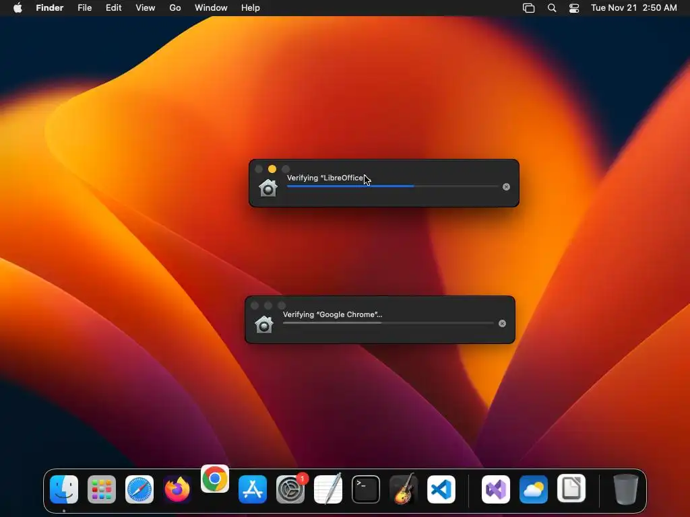Cancel verifying LibreOffice
The image size is (690, 517).
[507, 187]
